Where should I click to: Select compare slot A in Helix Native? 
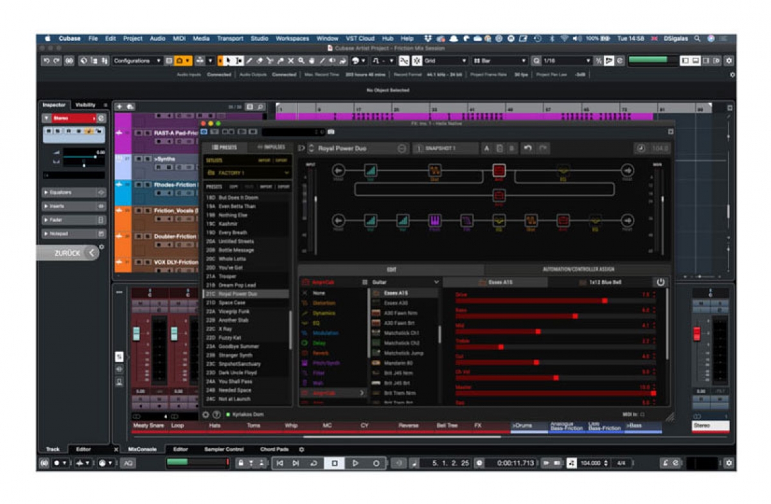(x=487, y=148)
